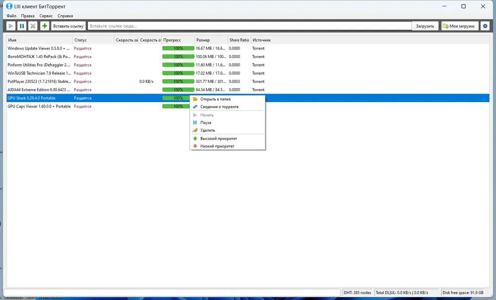Image resolution: width=496 pixels, height=300 pixels.
Task: Click the GPU Caps Viewer progress bar
Action: click(x=176, y=106)
